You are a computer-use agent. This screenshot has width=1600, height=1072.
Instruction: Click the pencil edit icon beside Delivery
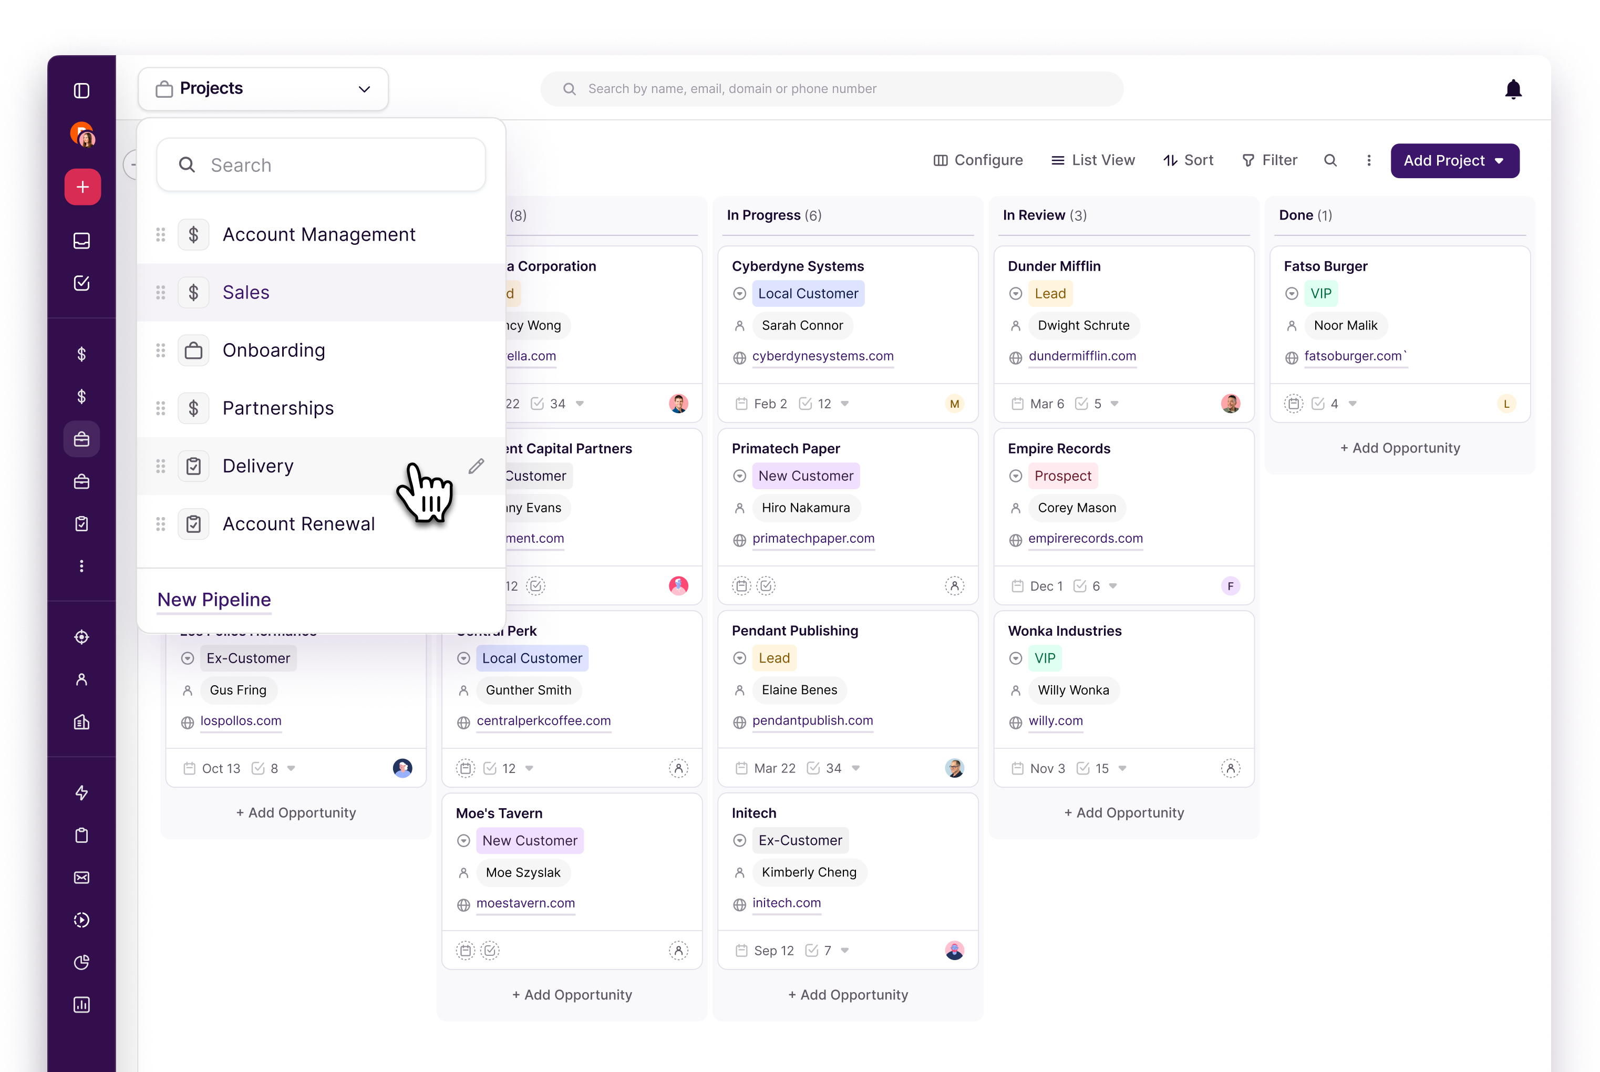[477, 466]
